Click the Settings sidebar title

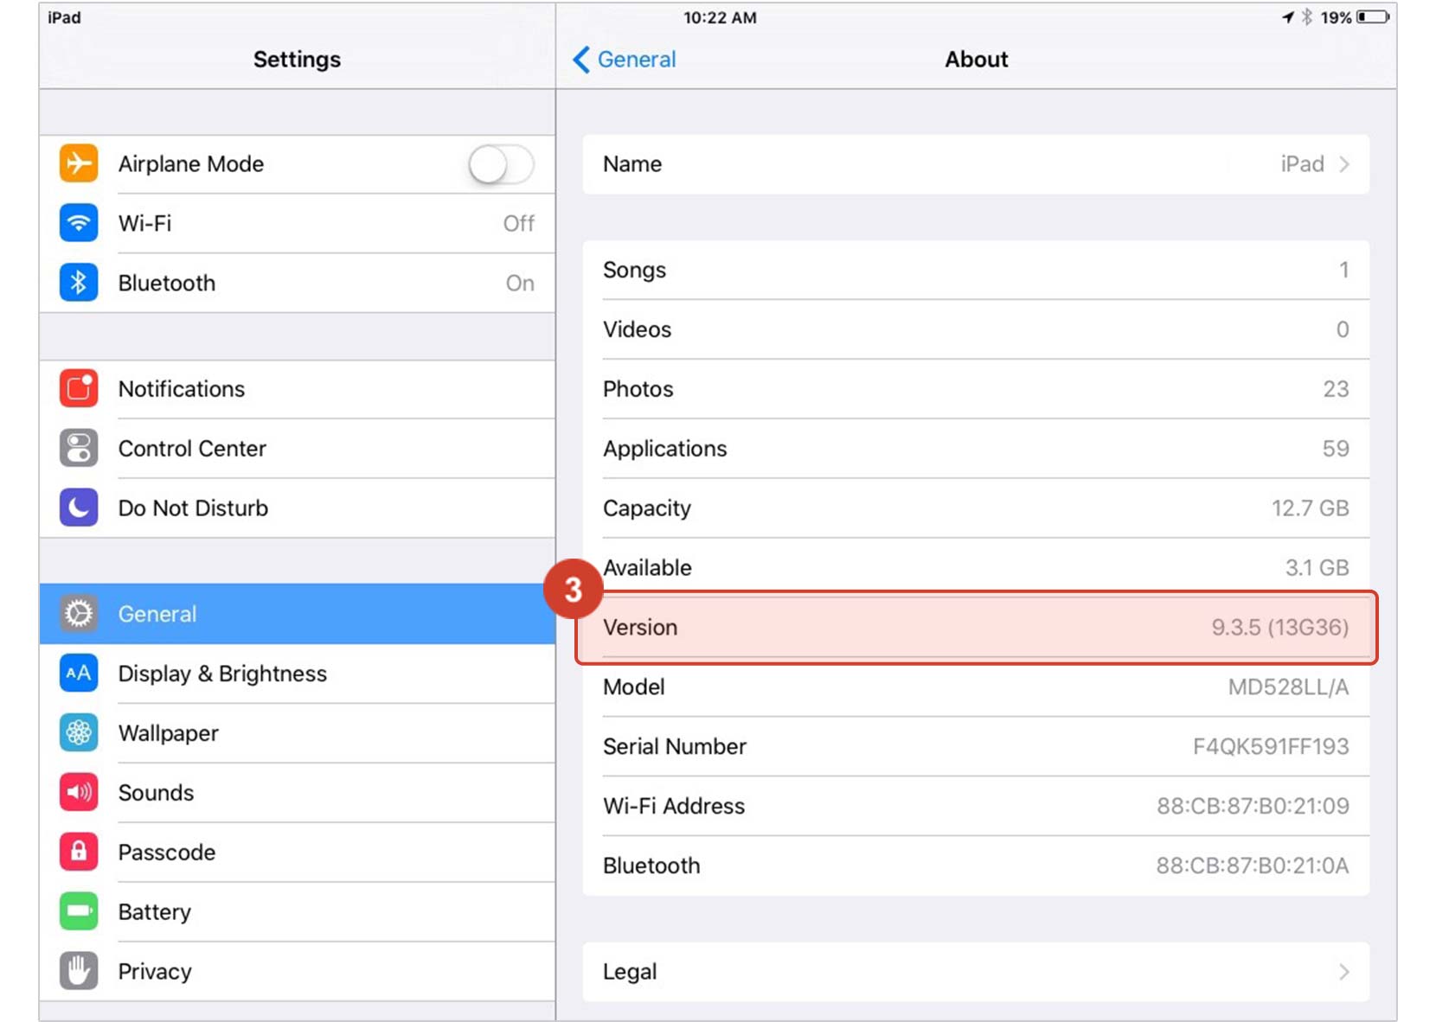(297, 60)
